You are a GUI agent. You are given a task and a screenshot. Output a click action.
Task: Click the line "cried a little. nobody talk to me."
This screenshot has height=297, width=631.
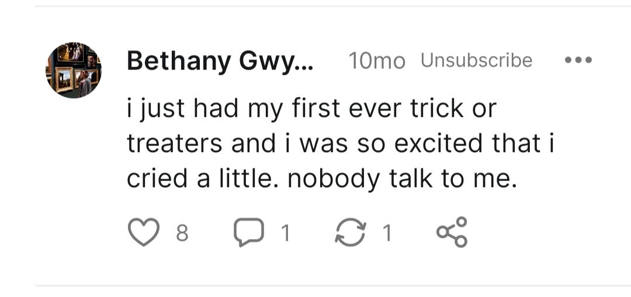click(321, 179)
